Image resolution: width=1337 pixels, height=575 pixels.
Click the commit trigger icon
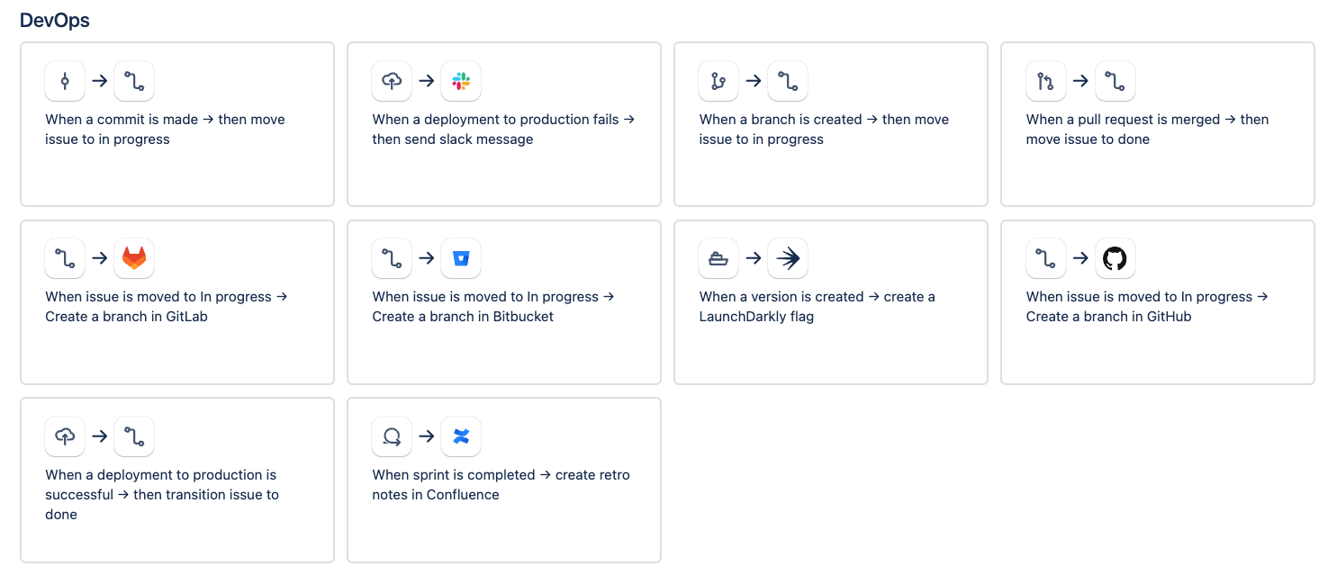[65, 81]
